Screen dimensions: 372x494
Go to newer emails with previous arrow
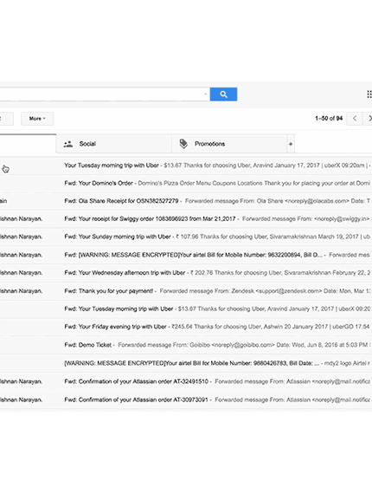[x=355, y=119]
